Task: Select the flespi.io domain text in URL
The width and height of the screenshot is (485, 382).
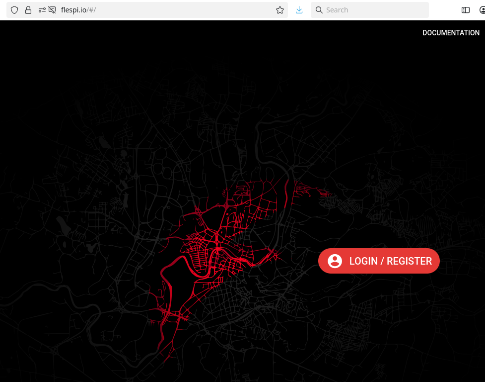Action: [x=73, y=10]
